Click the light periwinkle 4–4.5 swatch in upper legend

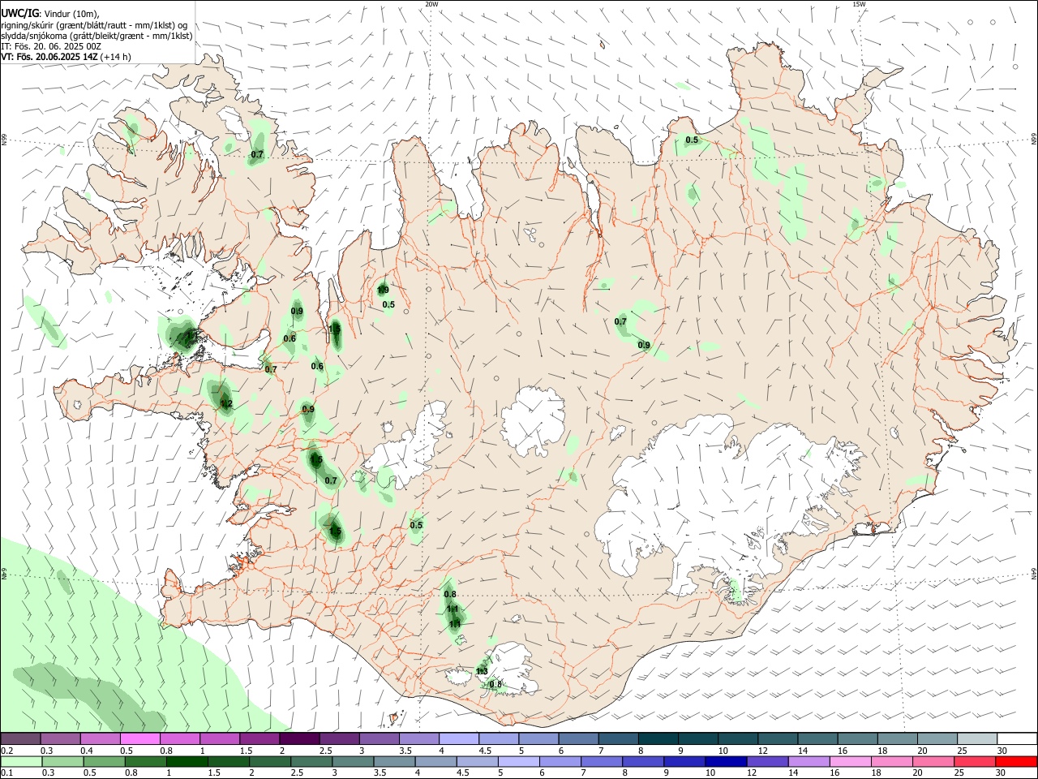(460, 738)
